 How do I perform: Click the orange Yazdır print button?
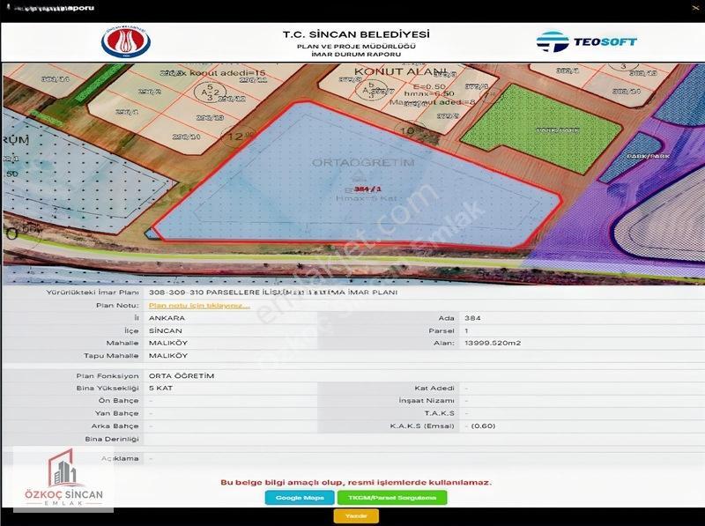tap(356, 516)
